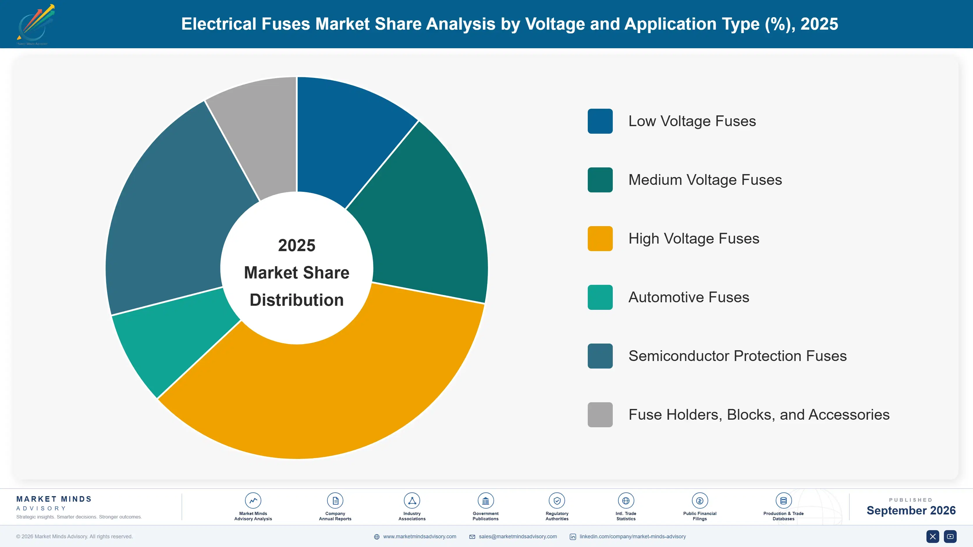Select the Low Voltage Fuses legend label
973x547 pixels.
pyautogui.click(x=692, y=121)
